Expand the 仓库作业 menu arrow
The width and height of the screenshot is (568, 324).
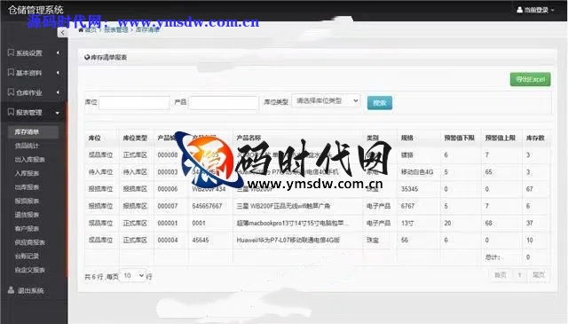coord(58,92)
